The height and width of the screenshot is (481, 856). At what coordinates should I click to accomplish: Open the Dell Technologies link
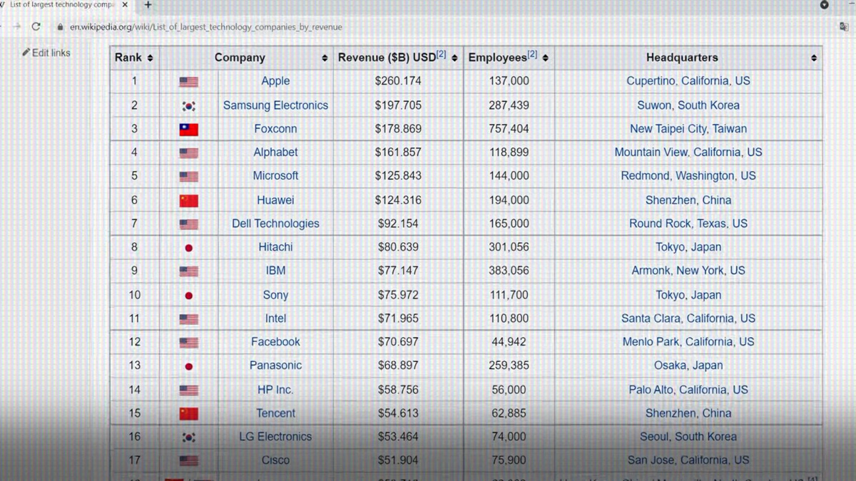(x=275, y=224)
